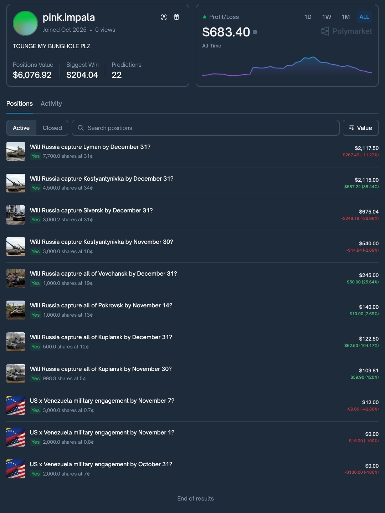This screenshot has height=513, width=385.
Task: Open the Value sort dropdown
Action: point(360,128)
